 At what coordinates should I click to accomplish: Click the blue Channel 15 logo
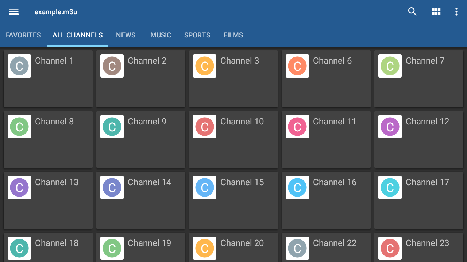pos(204,187)
